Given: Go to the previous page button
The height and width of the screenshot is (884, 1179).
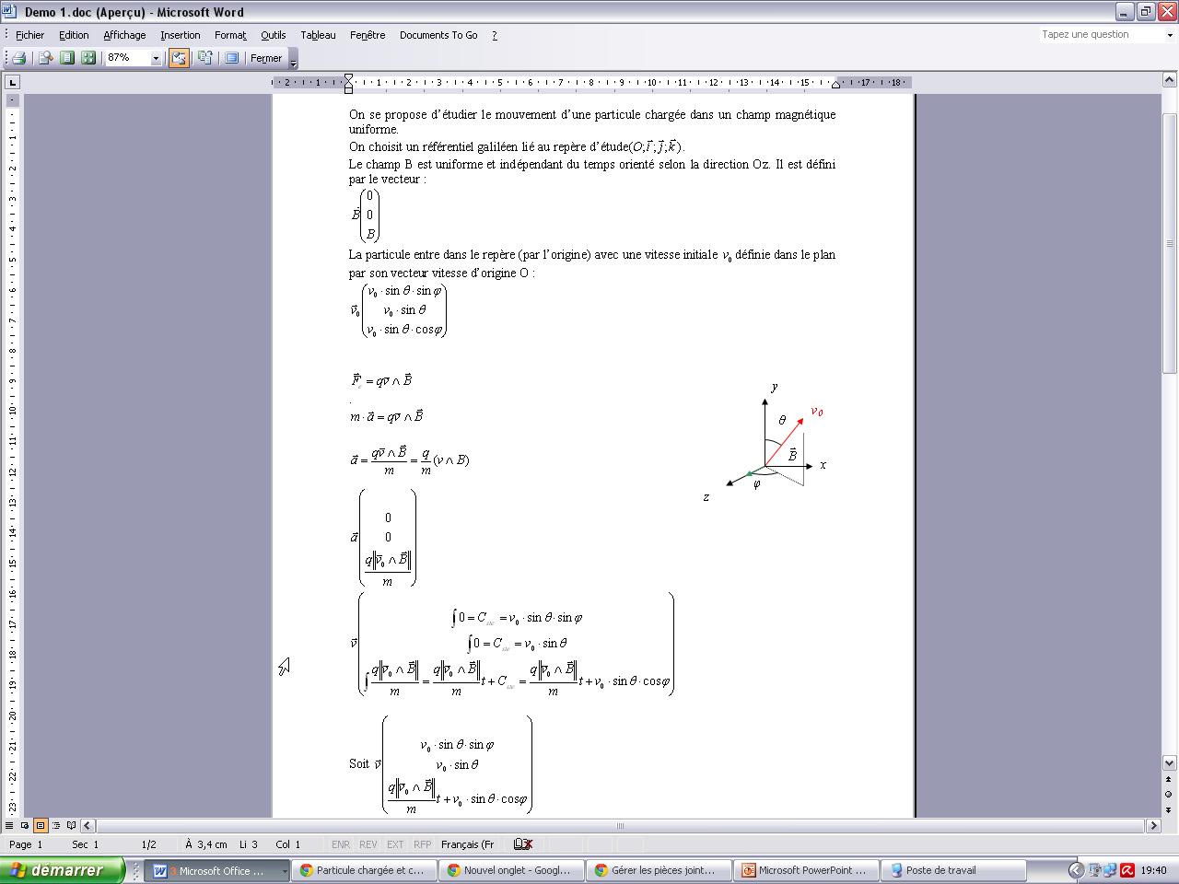Looking at the screenshot, I should coord(1170,779).
